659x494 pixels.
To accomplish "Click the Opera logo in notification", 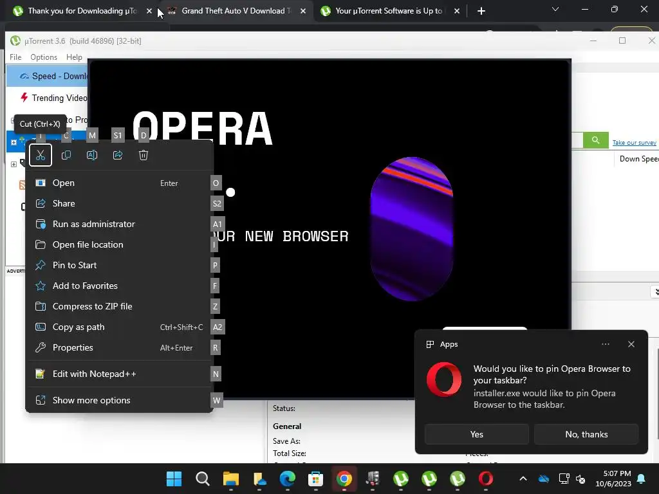I will pos(444,379).
